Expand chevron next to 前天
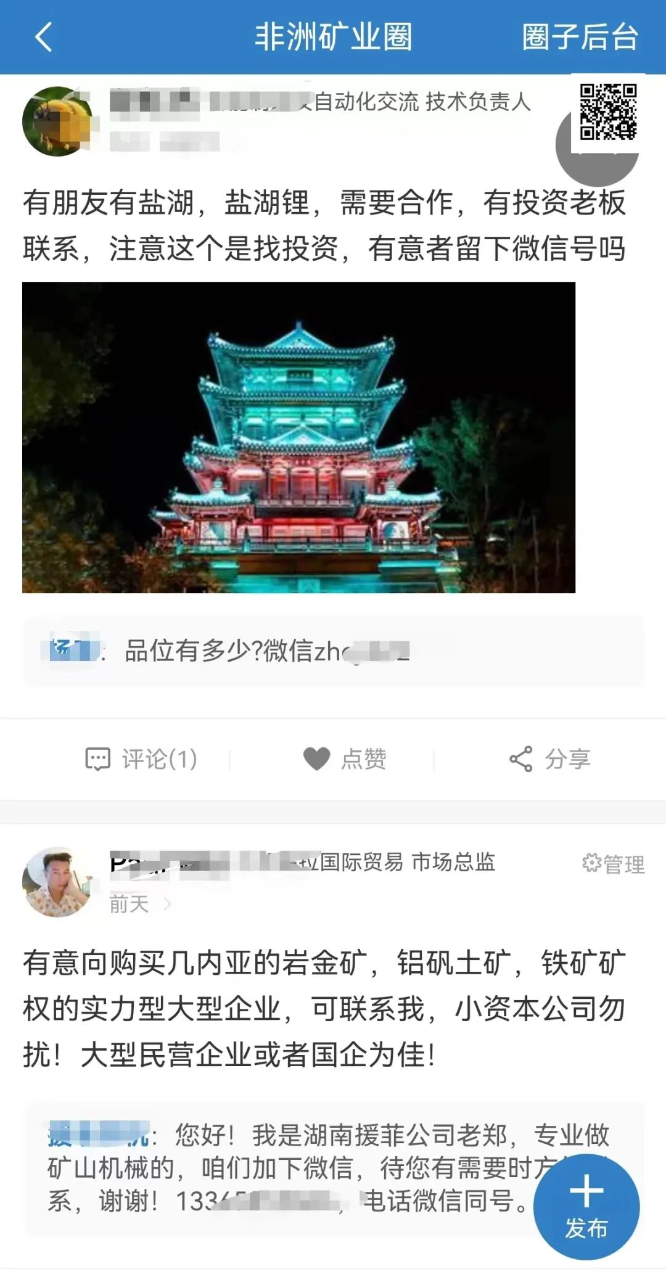The image size is (666, 1277). (166, 905)
